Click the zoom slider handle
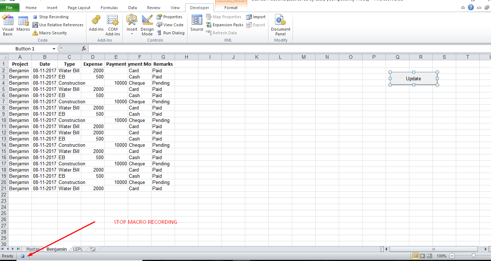Screen dimensions: 491x261 [x=473, y=256]
